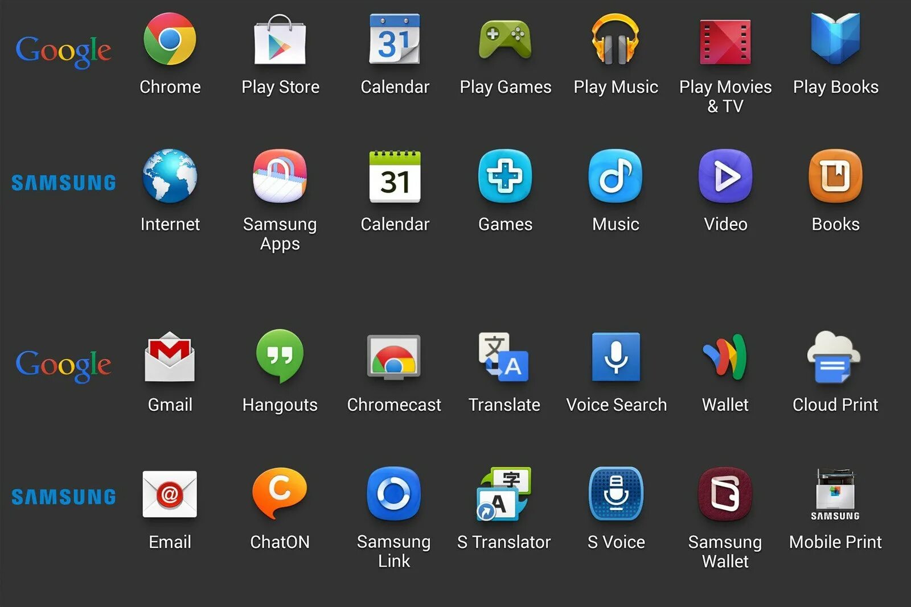
Task: Click the "Chromecast" label
Action: [394, 405]
